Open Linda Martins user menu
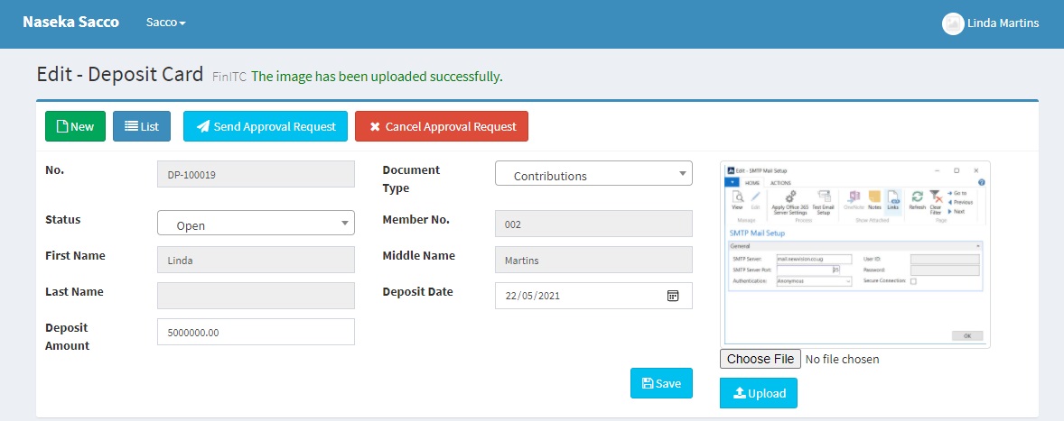This screenshot has height=421, width=1064. click(x=1002, y=23)
